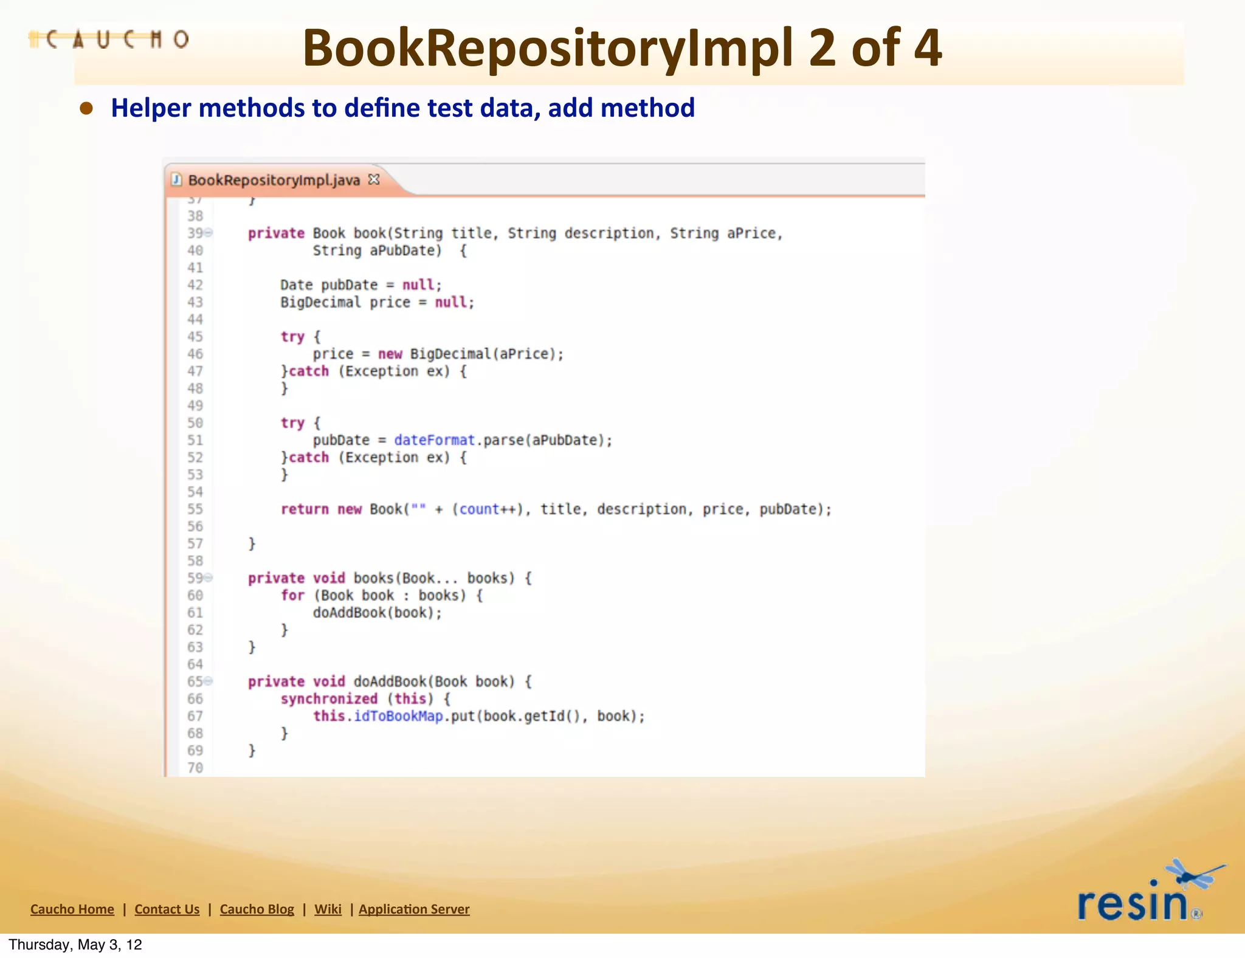
Task: Collapse the books method at line 59
Action: (209, 577)
